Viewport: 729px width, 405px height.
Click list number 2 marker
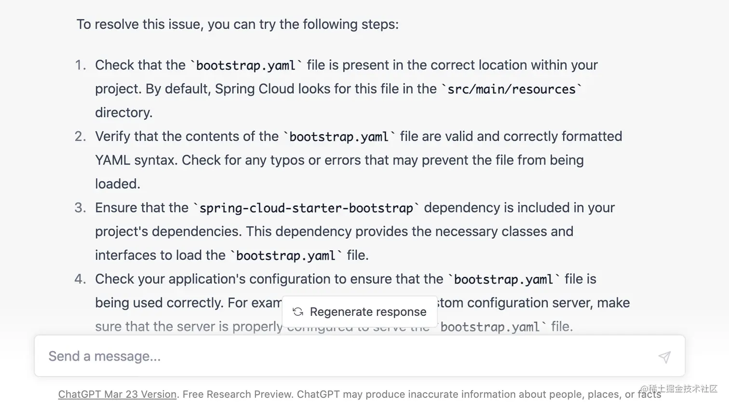(81, 136)
